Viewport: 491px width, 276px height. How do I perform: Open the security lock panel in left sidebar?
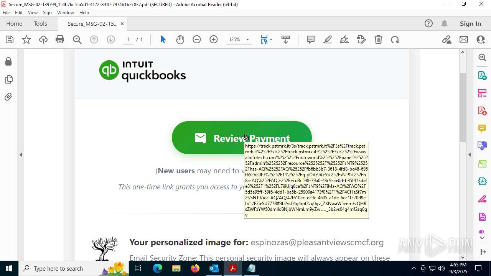point(8,62)
